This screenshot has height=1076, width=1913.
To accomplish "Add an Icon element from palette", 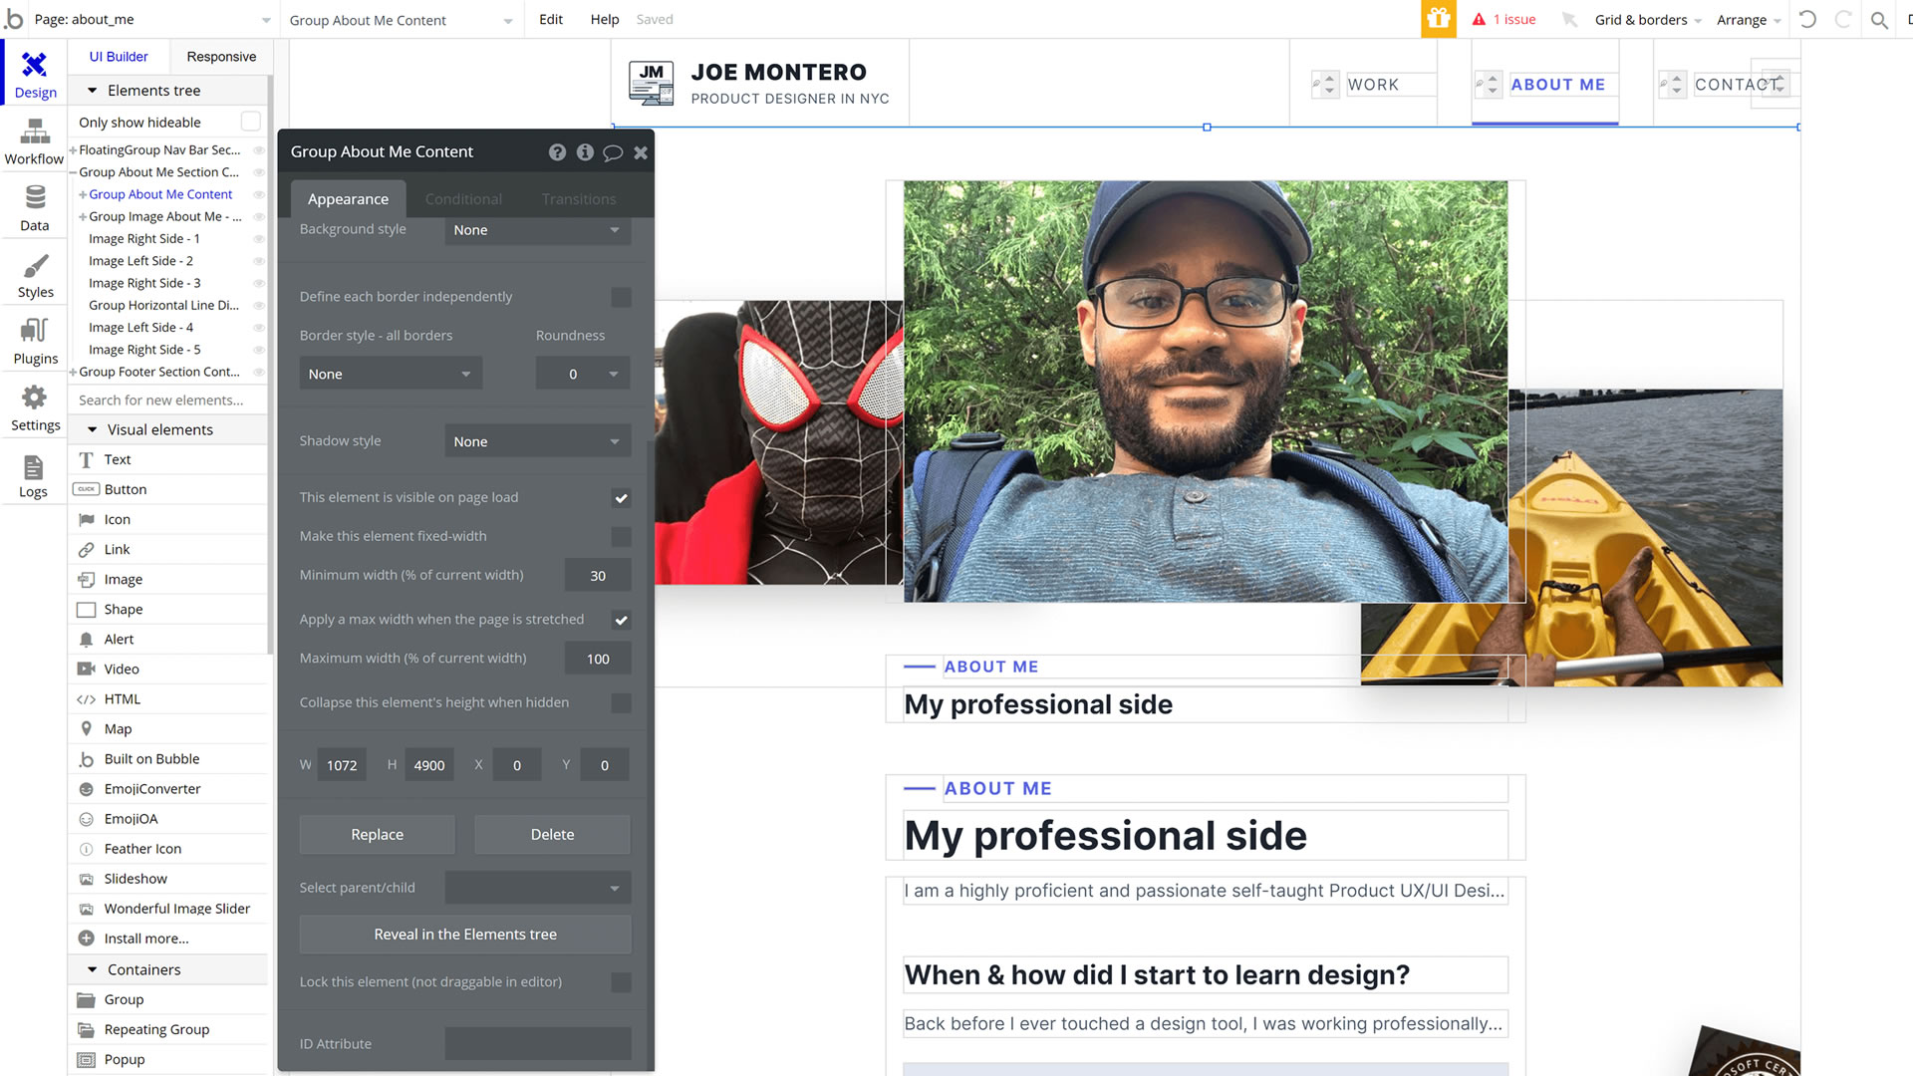I will (168, 519).
